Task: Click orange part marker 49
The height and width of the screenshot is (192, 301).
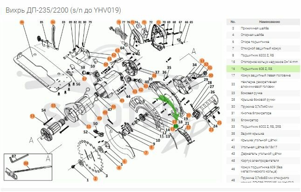Action: click(x=99, y=118)
